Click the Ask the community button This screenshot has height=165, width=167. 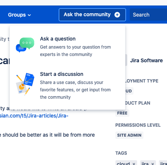(x=92, y=15)
